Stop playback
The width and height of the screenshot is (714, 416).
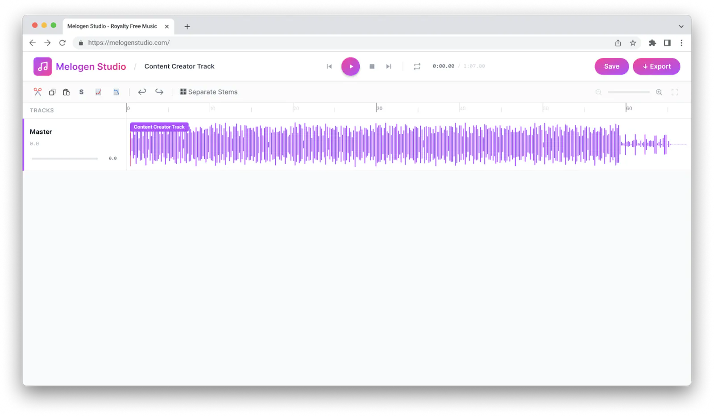tap(372, 66)
